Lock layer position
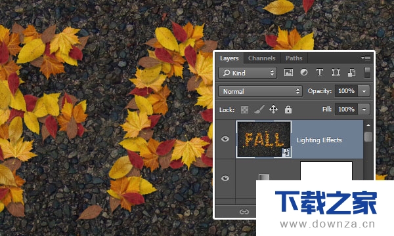 273,109
